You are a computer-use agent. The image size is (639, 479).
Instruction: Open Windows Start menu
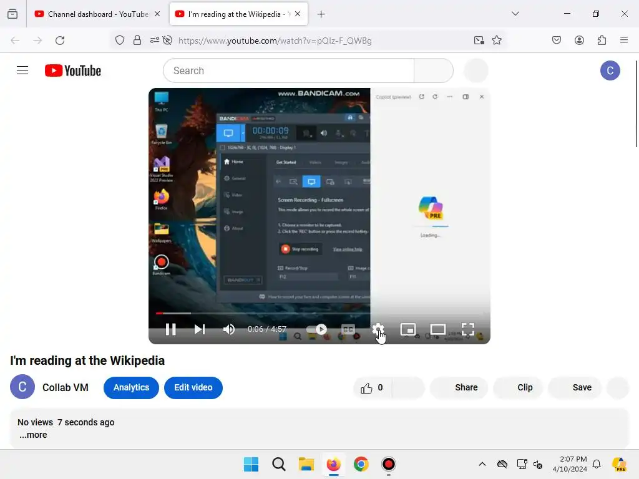pyautogui.click(x=251, y=464)
